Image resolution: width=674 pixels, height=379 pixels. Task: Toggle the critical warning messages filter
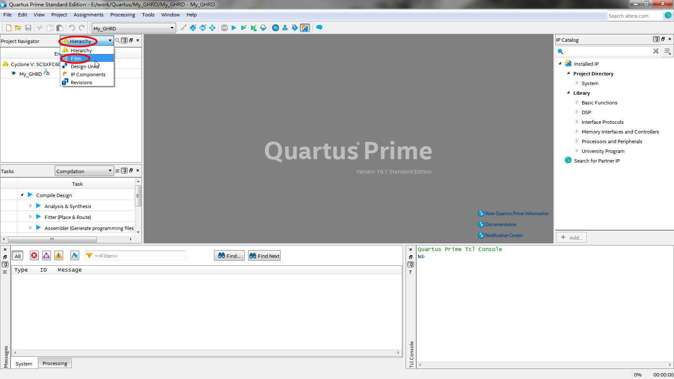coord(46,256)
